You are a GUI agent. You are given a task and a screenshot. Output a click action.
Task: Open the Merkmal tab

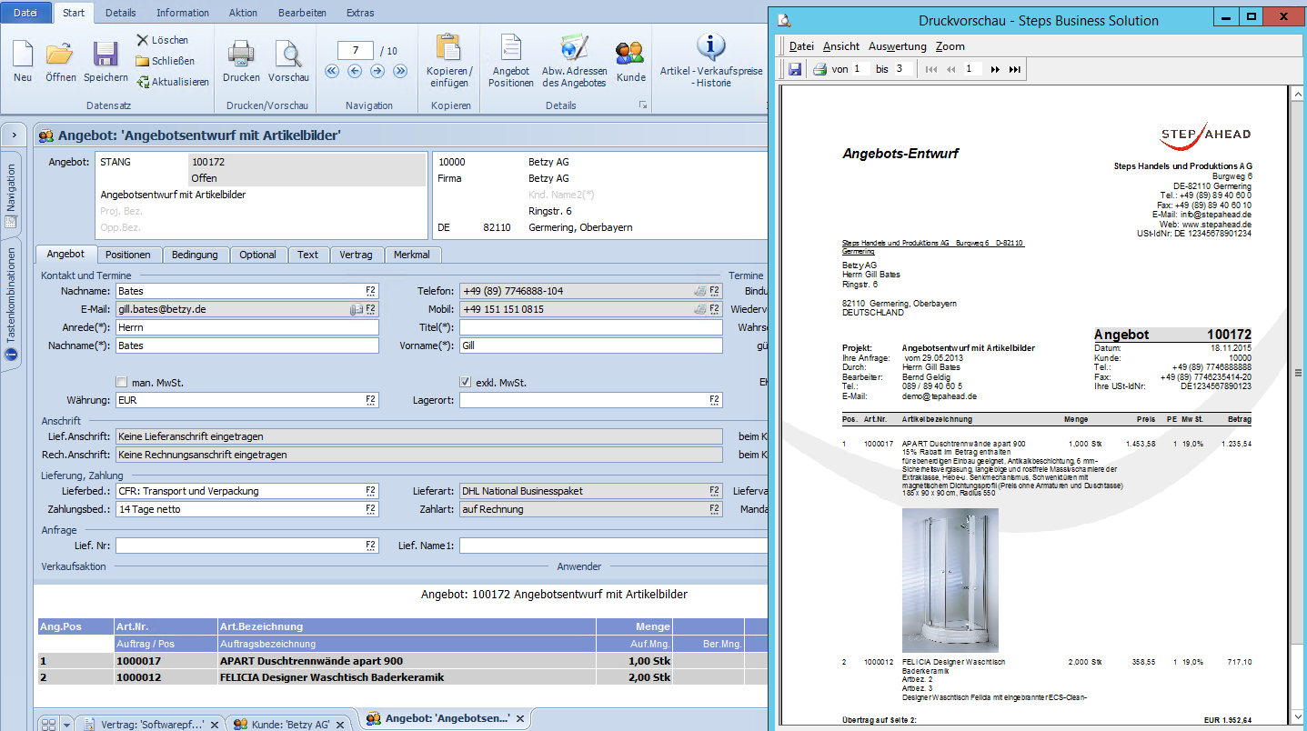[x=412, y=255]
